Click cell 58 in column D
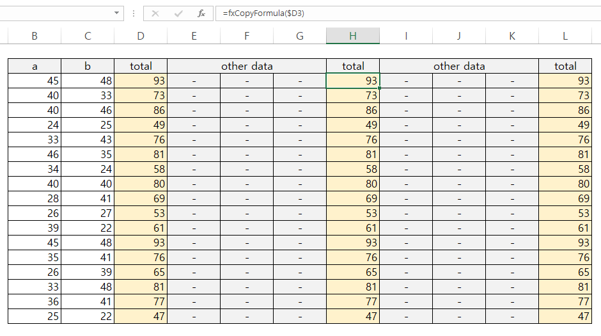This screenshot has height=336, width=601. pos(141,169)
